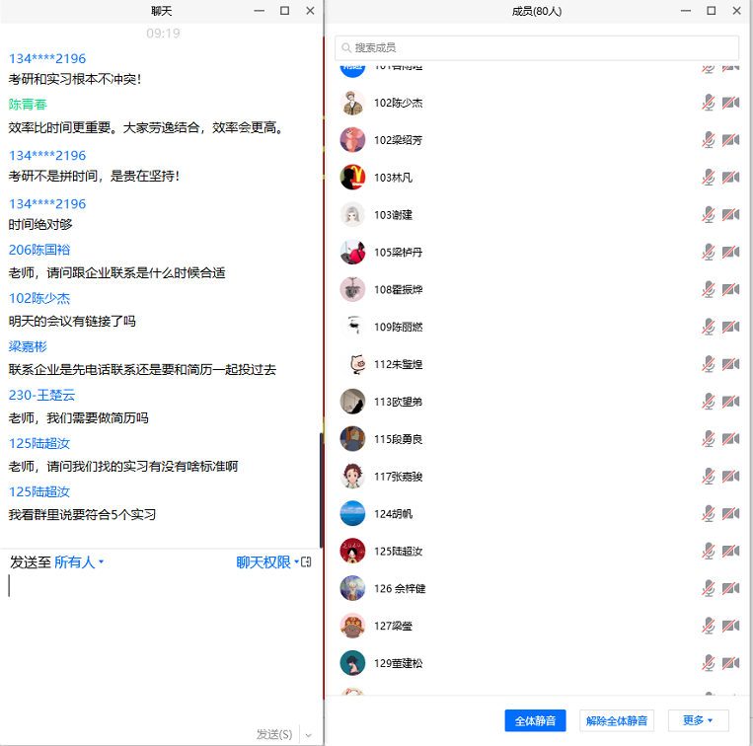Viewport: 753px width, 746px height.
Task: Click sender name 206陈国裕 in chat
Action: click(x=39, y=250)
